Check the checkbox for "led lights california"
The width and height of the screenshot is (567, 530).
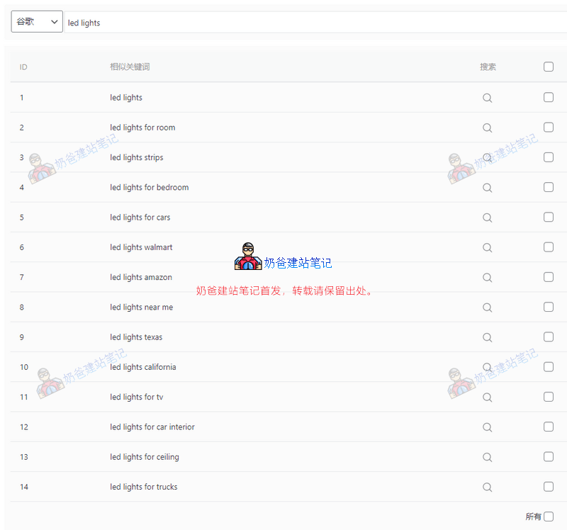click(x=549, y=367)
